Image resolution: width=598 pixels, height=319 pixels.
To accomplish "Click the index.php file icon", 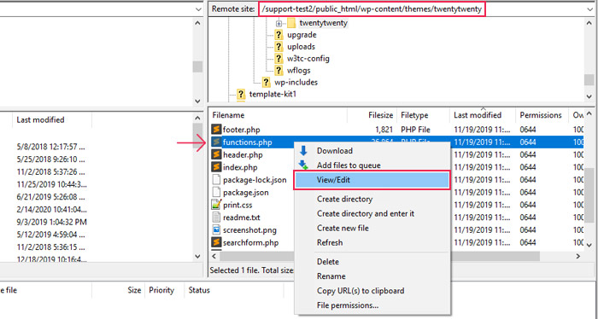I will tap(216, 167).
